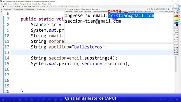Click the Eclipse toolbar search magnifier icon
Viewport: 181px width, 102px height.
(171, 6)
